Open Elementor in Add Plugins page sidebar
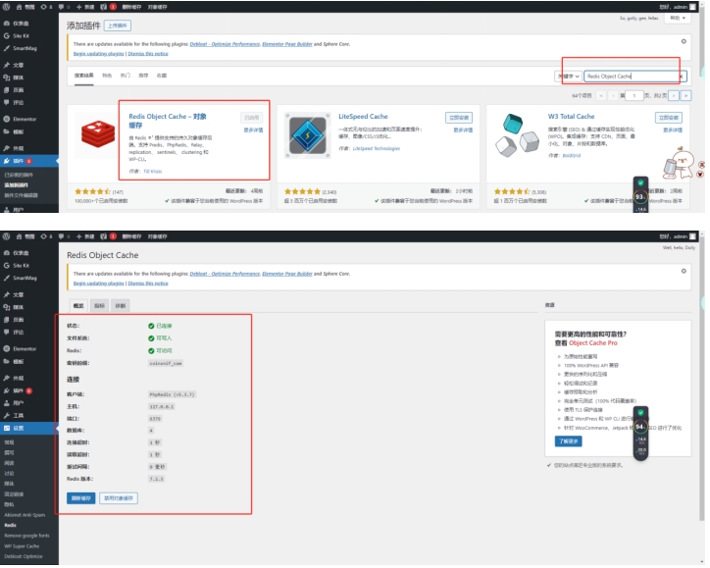Screen dimensions: 710x568 point(25,119)
